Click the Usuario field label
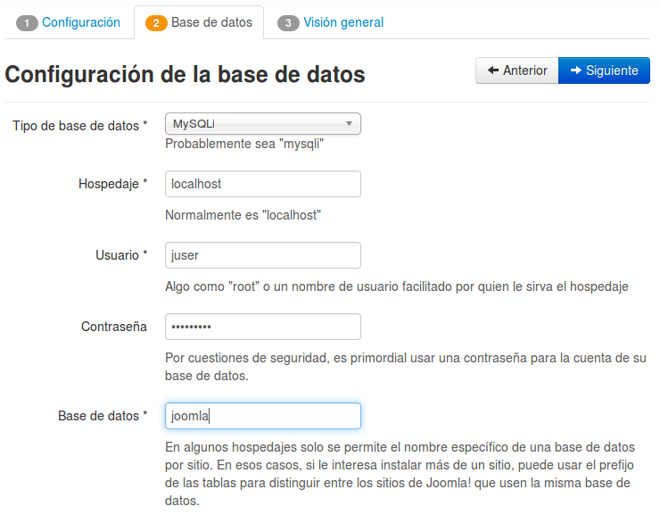Viewport: 660px width, 523px height. point(121,255)
